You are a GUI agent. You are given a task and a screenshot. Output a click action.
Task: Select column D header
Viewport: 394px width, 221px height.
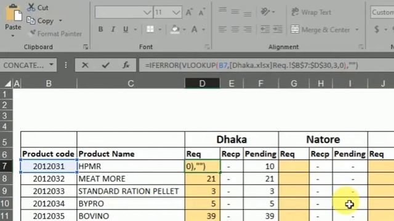pos(203,83)
